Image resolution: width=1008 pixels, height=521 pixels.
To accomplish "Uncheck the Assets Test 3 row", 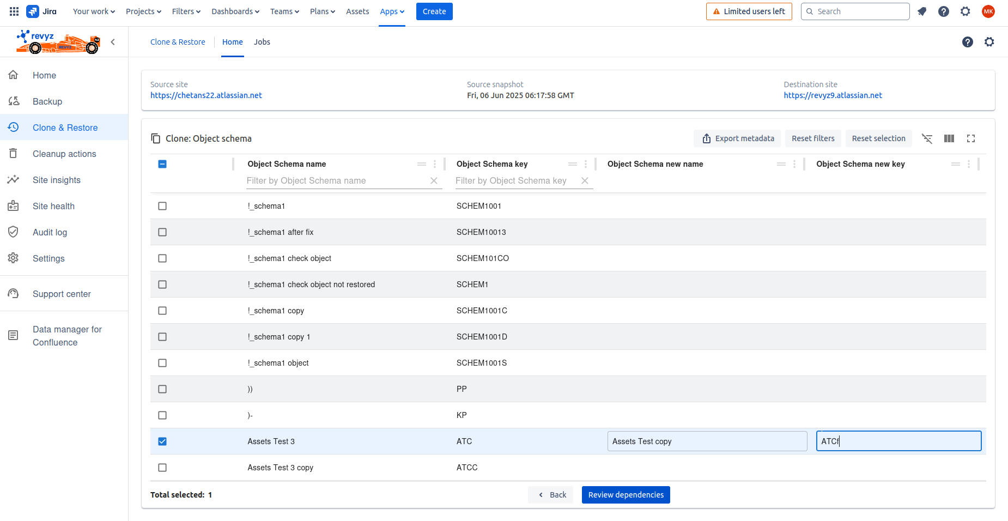I will coord(162,441).
